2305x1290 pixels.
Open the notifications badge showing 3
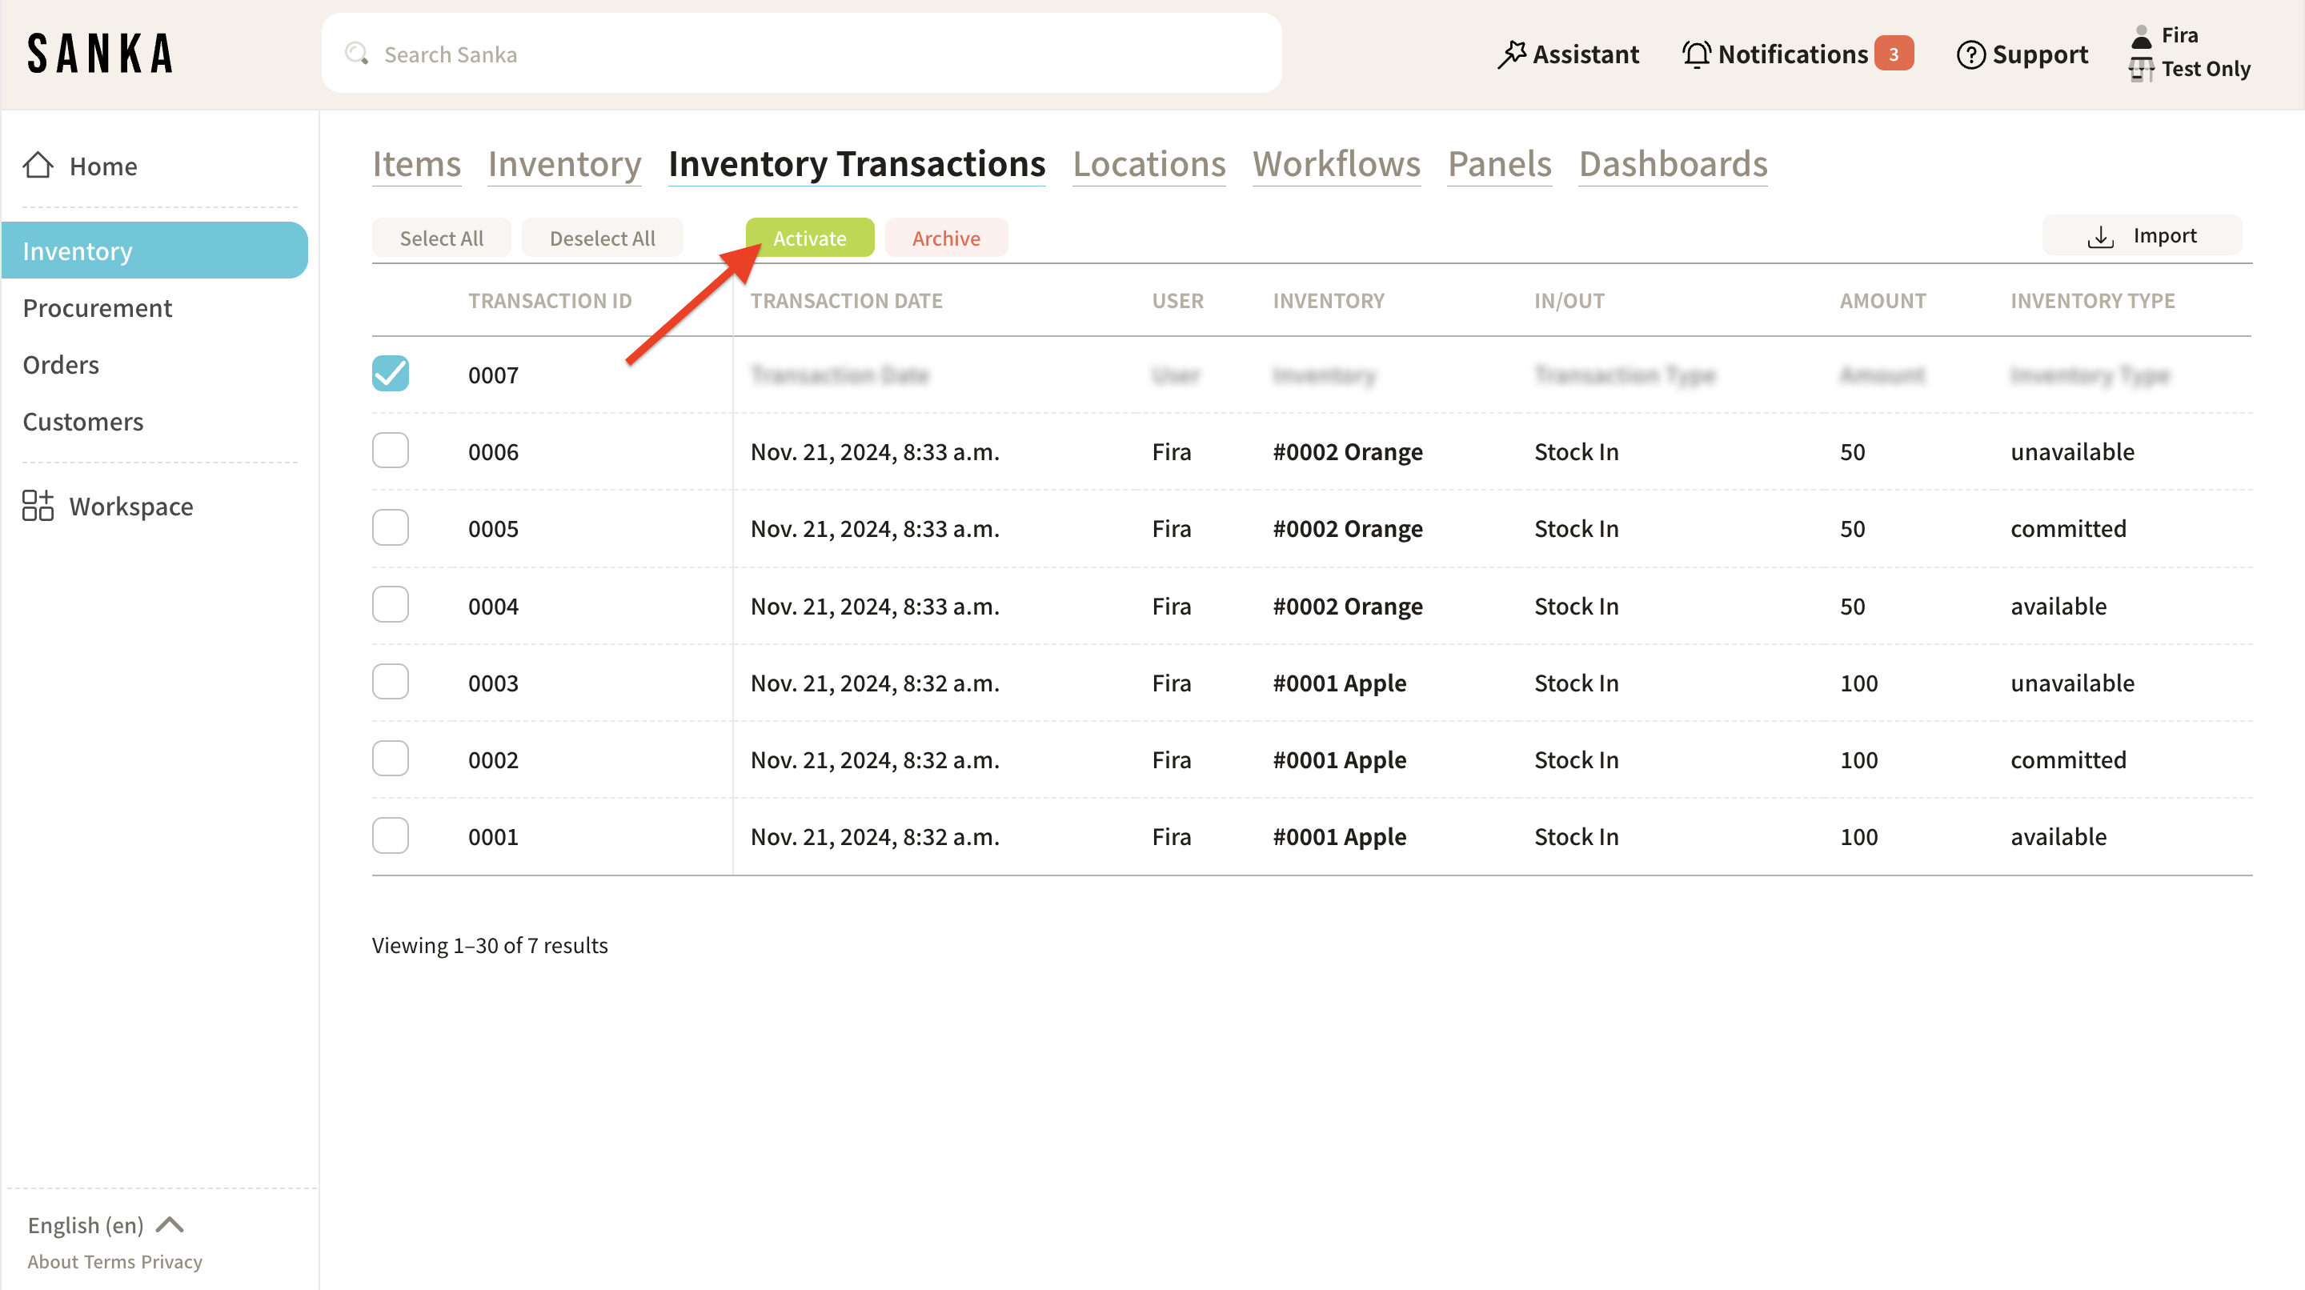(x=1894, y=54)
